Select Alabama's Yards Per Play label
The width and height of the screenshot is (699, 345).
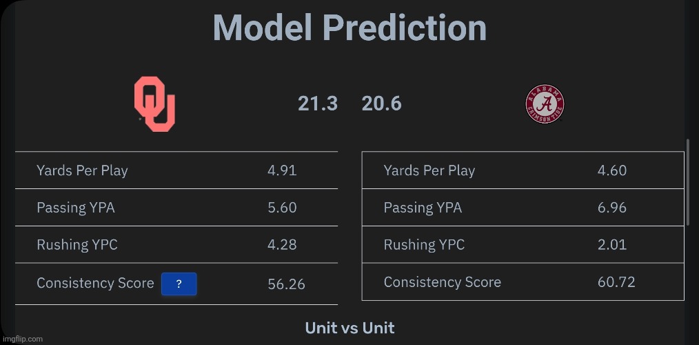coord(429,170)
